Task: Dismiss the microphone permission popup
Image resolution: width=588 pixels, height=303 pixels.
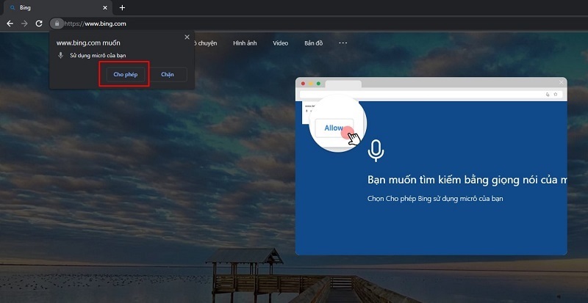Action: 187,37
